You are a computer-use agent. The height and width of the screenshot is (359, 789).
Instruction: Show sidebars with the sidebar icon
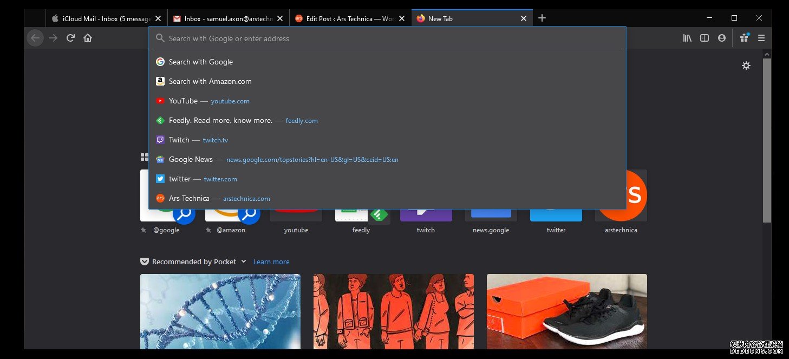(x=705, y=38)
